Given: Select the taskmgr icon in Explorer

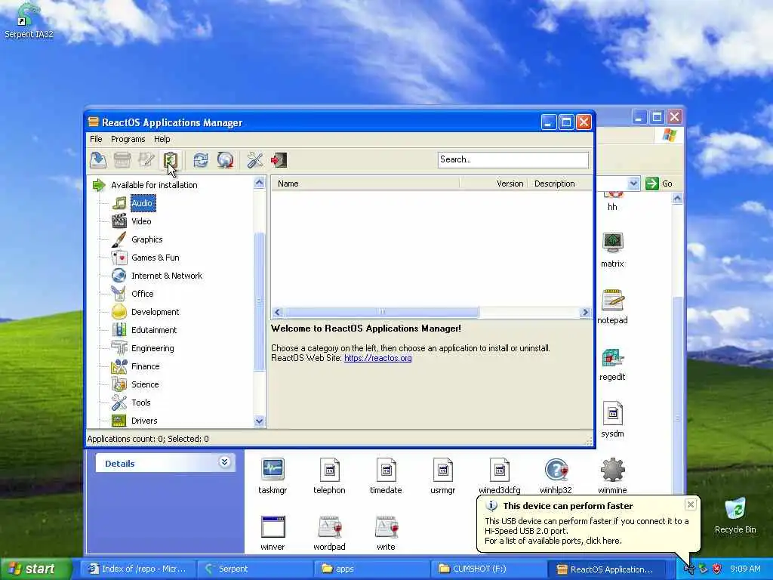Looking at the screenshot, I should click(x=273, y=477).
